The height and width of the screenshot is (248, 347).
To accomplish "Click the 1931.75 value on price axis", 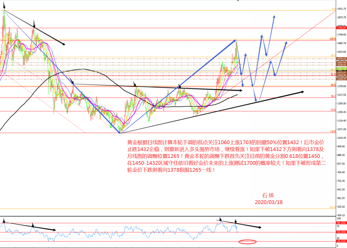I will pyautogui.click(x=341, y=9).
